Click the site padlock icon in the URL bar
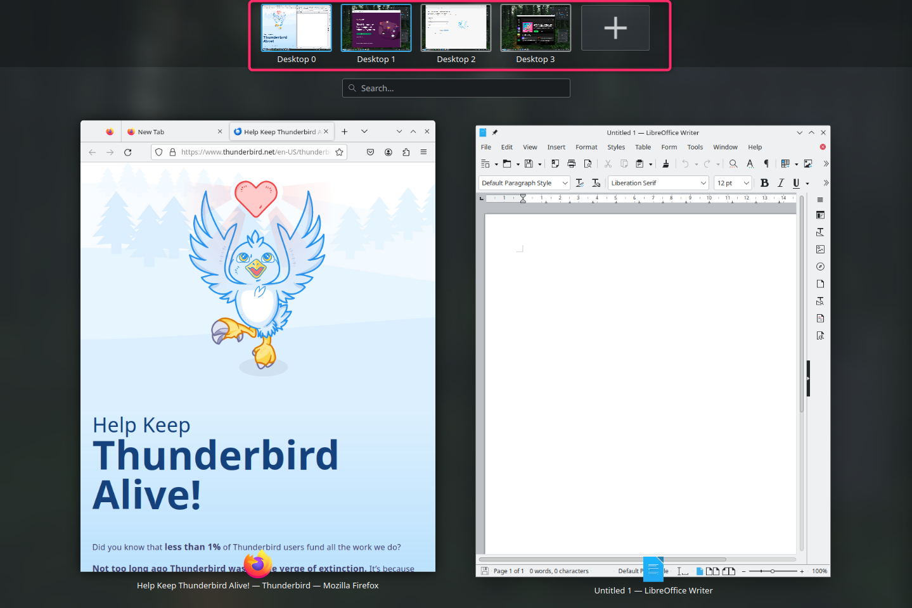Viewport: 912px width, 608px height. [172, 152]
